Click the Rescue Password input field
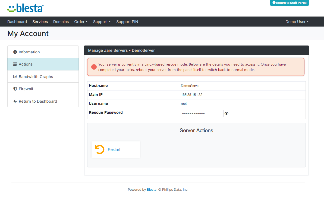Screen dimensions: 324x201 (x=202, y=114)
